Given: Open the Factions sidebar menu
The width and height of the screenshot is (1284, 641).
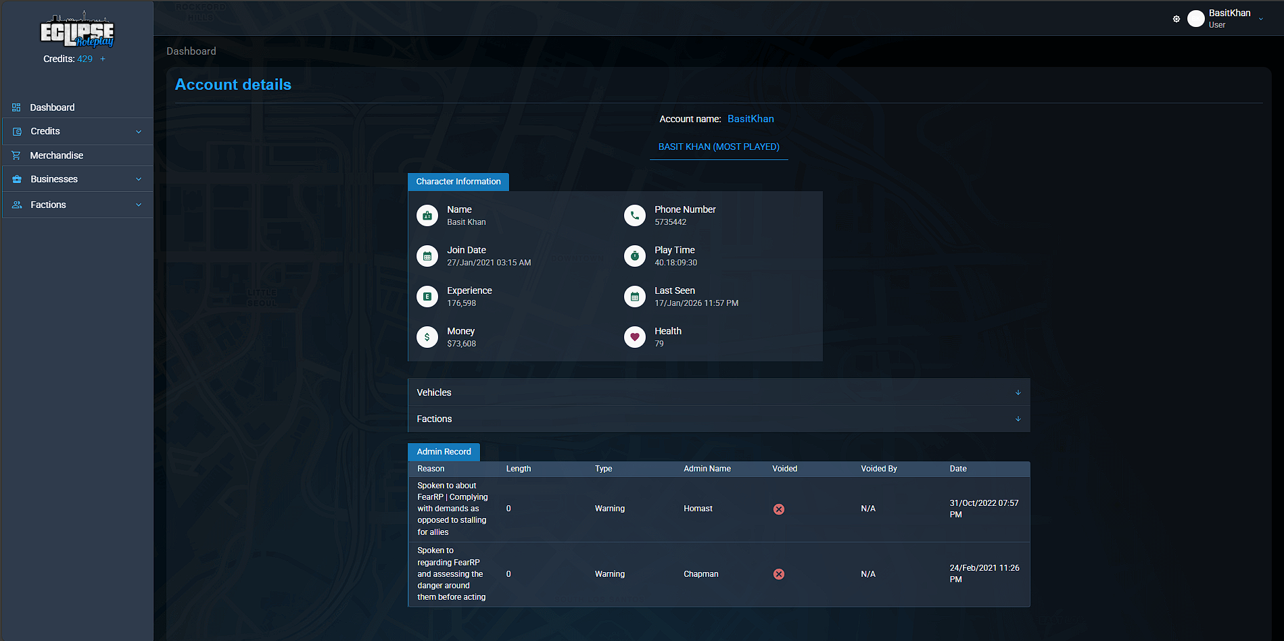Looking at the screenshot, I should pyautogui.click(x=78, y=205).
